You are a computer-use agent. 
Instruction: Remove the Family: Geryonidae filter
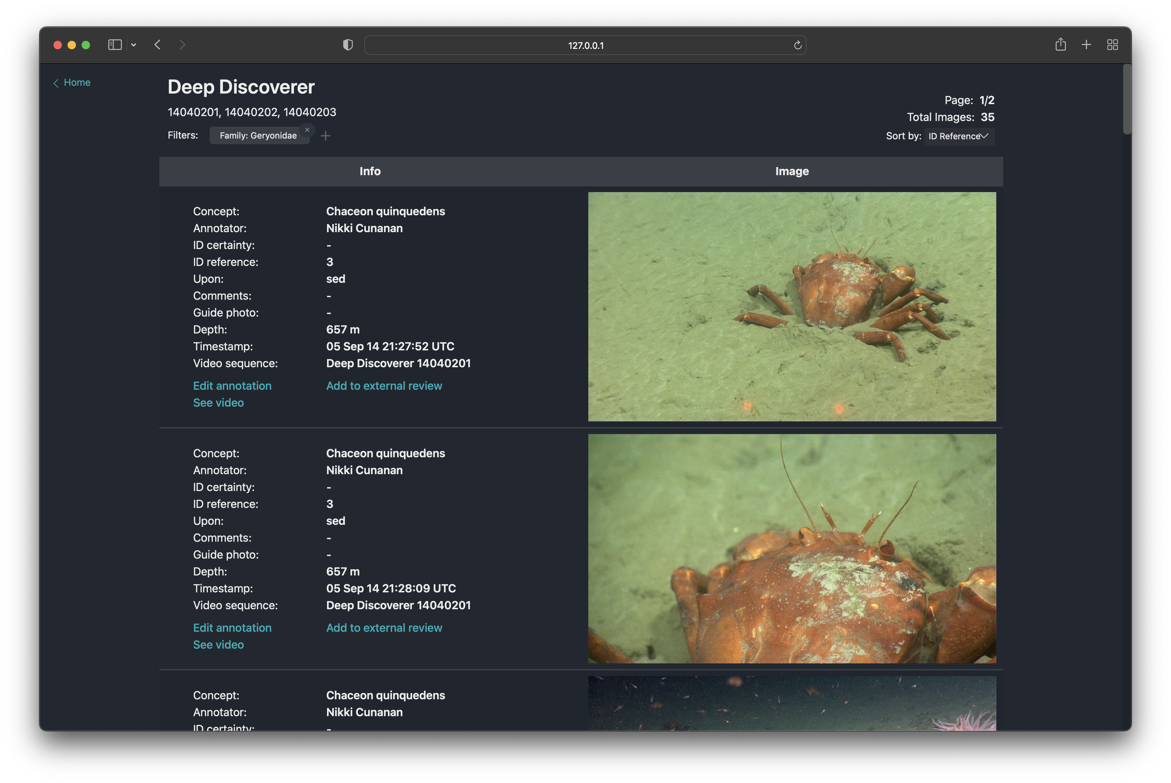(307, 130)
